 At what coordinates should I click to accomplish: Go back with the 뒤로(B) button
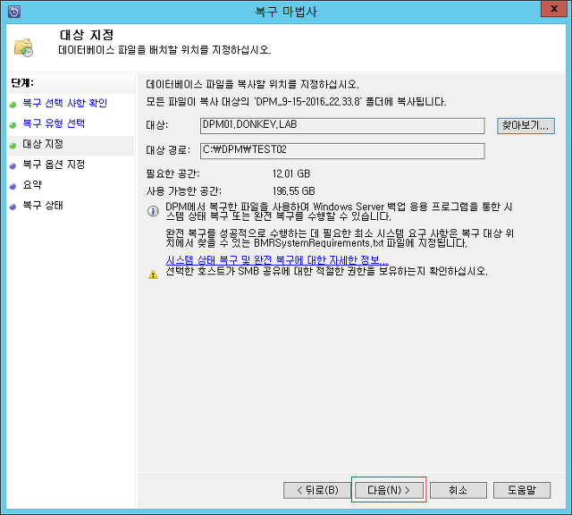coord(317,490)
